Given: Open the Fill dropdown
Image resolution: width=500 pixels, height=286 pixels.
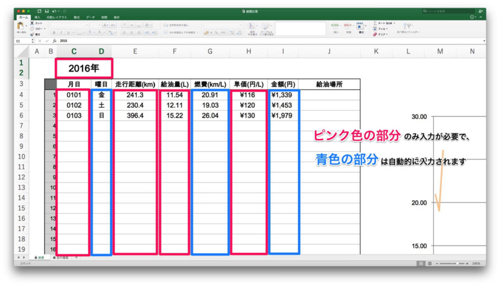Looking at the screenshot, I should coord(381,29).
